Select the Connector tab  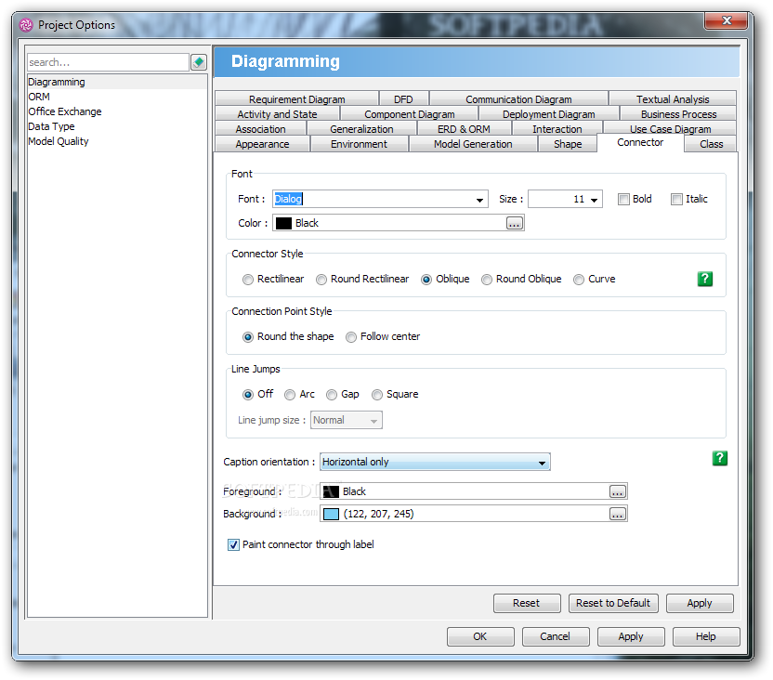coord(640,142)
